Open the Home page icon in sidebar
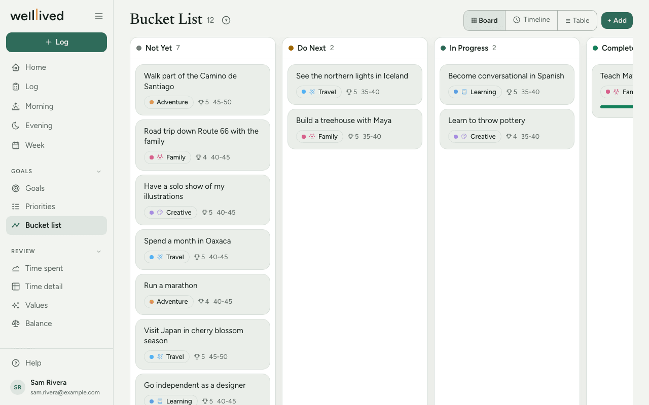Viewport: 649px width, 405px height. coord(16,67)
